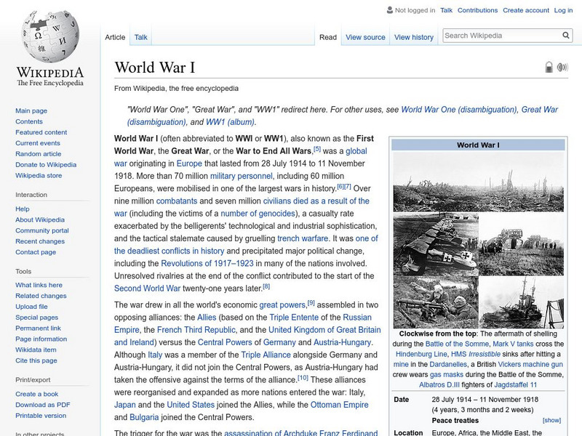The width and height of the screenshot is (582, 436).
Task: Go to Main page in sidebar
Action: click(x=31, y=110)
